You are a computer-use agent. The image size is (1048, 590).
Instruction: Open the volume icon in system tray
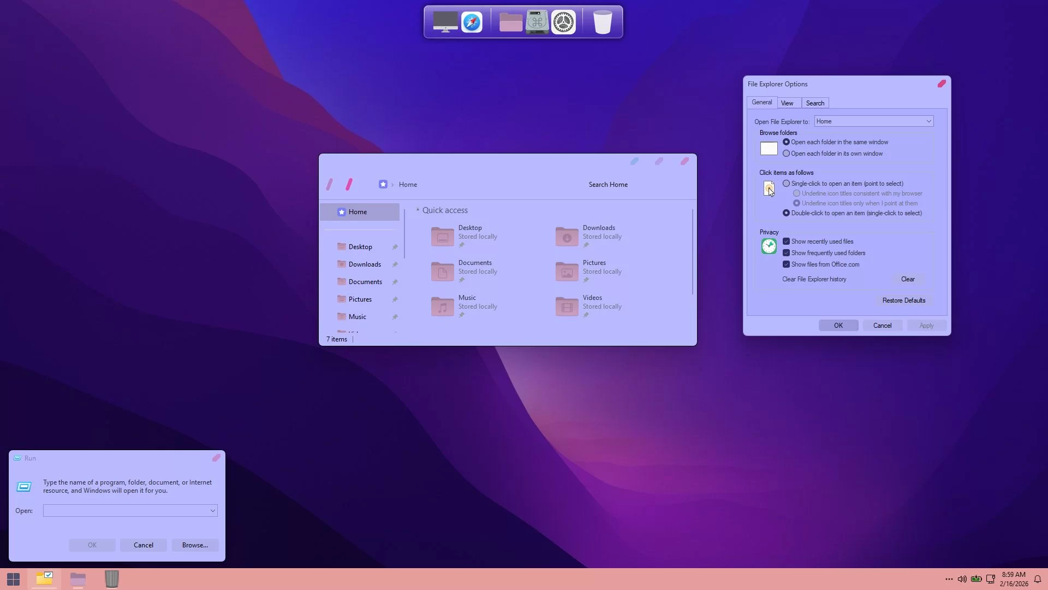(x=962, y=579)
